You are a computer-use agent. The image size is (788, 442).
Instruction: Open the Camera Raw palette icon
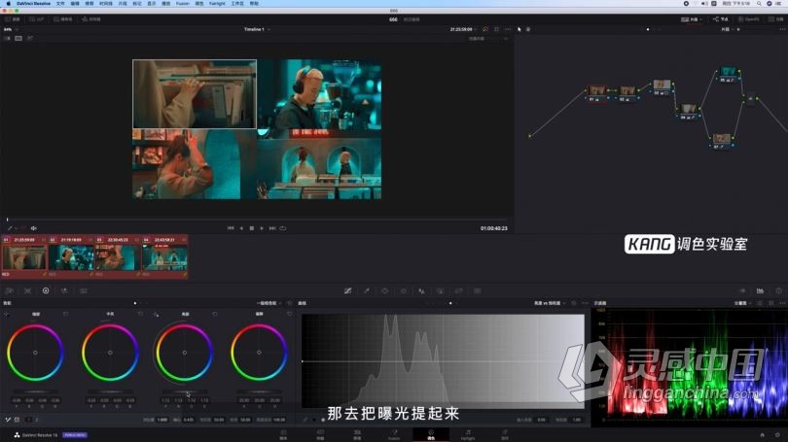click(9, 291)
